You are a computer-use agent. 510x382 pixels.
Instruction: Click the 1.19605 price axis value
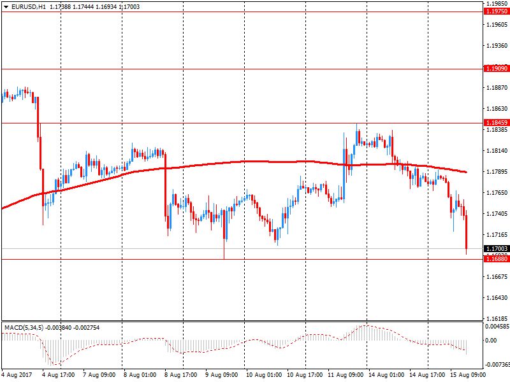tap(497, 25)
